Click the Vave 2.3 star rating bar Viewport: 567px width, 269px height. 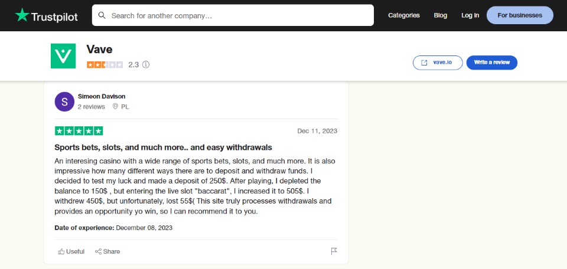click(105, 65)
